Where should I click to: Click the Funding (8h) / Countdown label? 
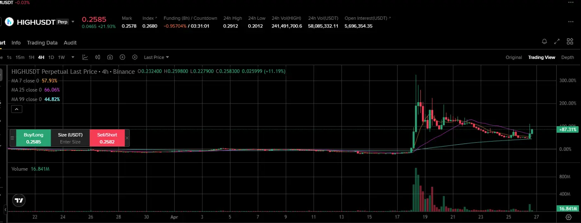190,18
